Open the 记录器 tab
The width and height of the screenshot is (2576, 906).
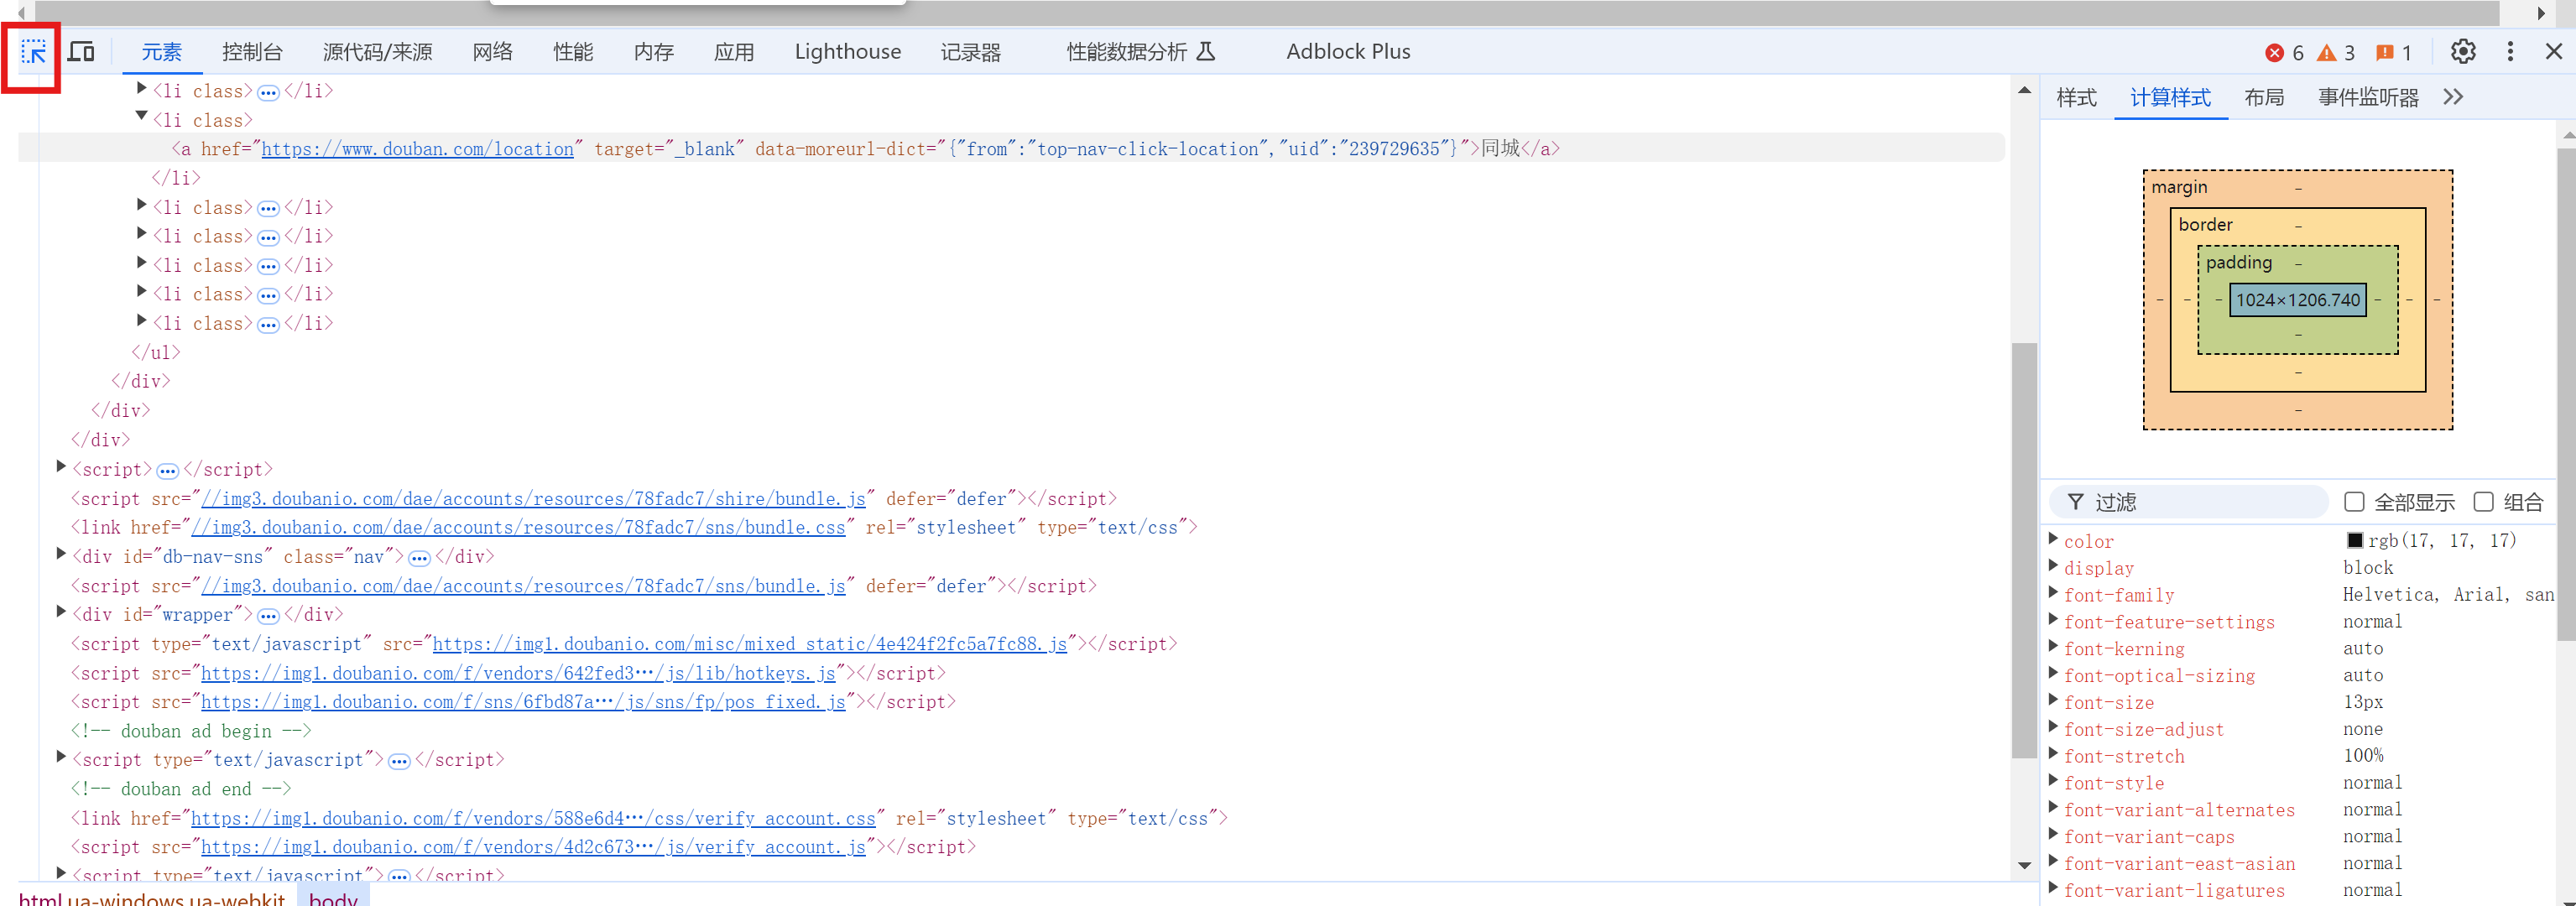970,52
